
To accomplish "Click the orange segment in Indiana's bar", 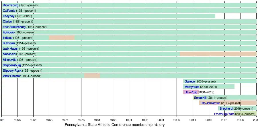I will pyautogui.click(x=62, y=38).
